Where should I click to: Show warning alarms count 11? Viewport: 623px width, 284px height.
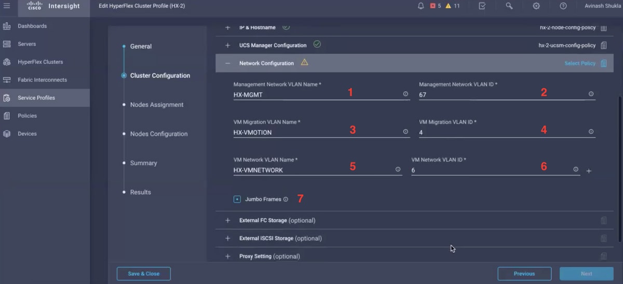[x=453, y=6]
